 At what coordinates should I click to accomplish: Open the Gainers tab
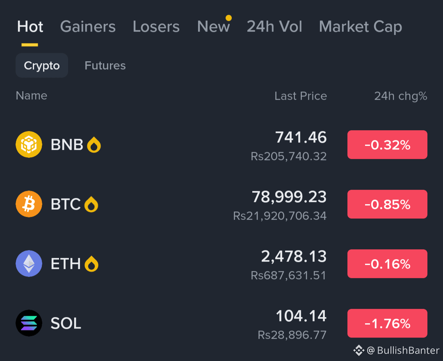click(x=88, y=27)
